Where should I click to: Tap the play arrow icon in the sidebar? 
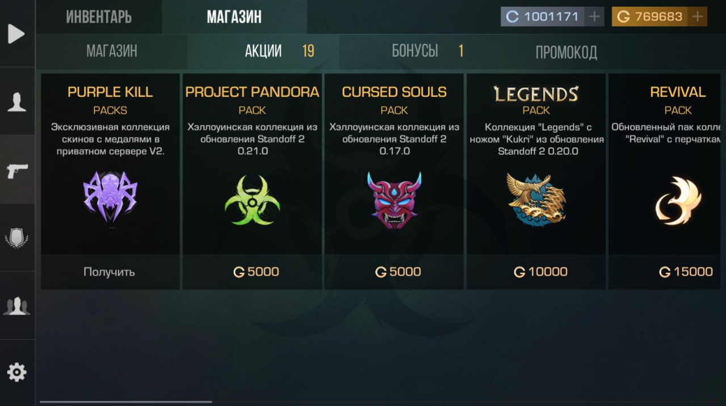coord(16,34)
